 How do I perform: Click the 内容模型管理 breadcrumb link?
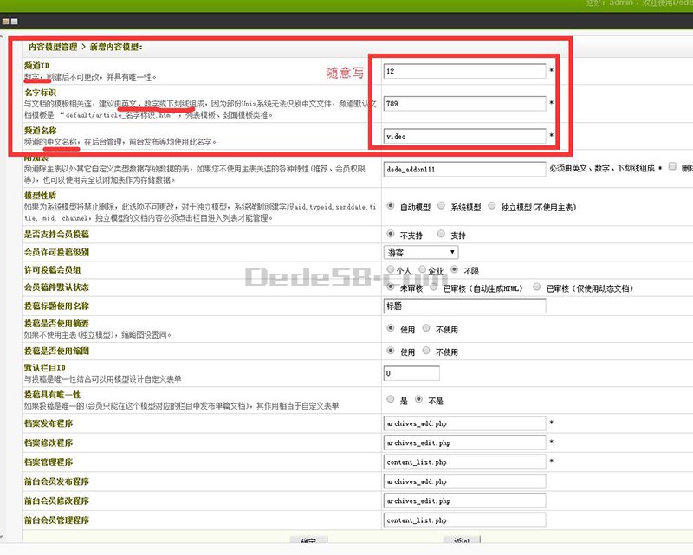click(x=57, y=47)
